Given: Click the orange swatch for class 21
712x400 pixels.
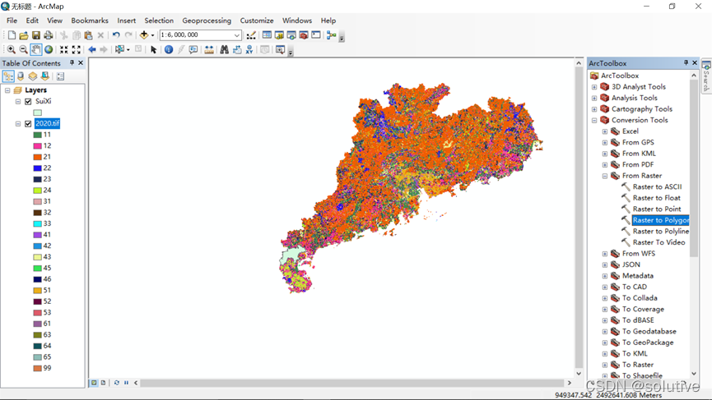Looking at the screenshot, I should tap(38, 157).
